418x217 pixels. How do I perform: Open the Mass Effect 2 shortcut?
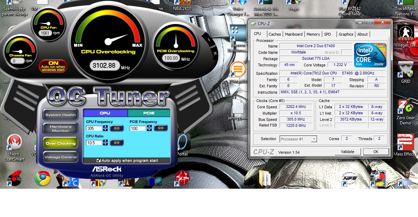pyautogui.click(x=405, y=145)
